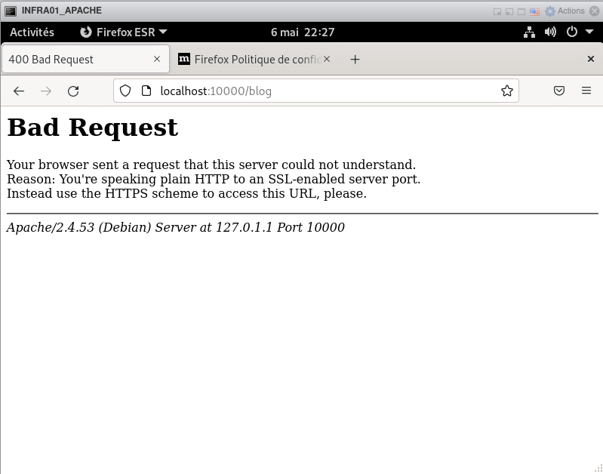Screen dimensions: 603x474
Task: Open the Firefox hamburger menu
Action: (x=586, y=91)
